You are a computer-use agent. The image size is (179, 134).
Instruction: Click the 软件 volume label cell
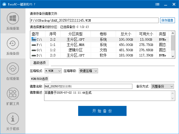pyautogui.click(x=103, y=55)
